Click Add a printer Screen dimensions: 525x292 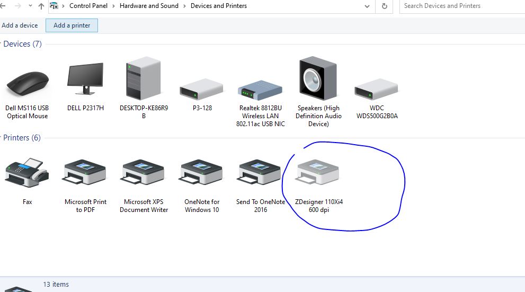pyautogui.click(x=72, y=25)
